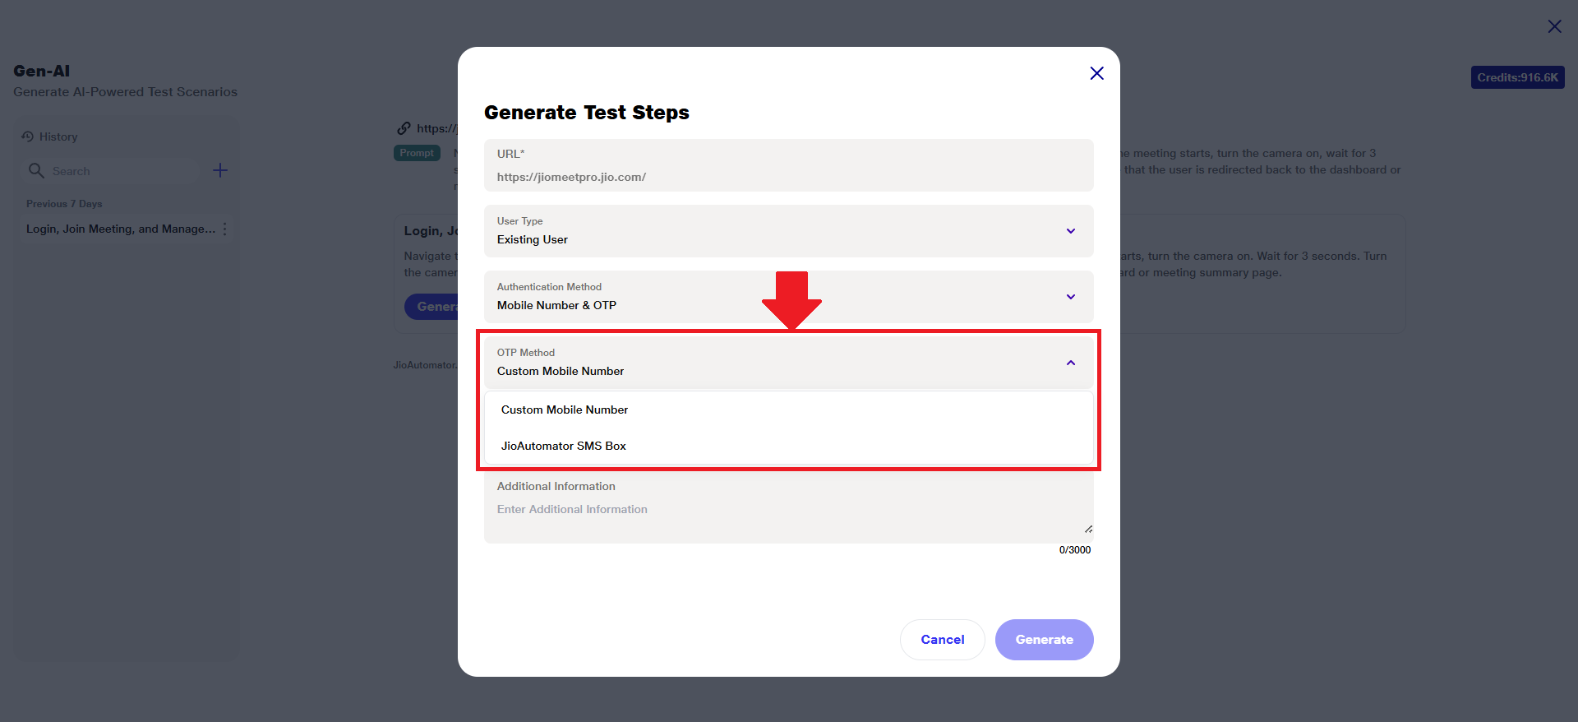This screenshot has width=1578, height=722.
Task: Choose JioAutomator SMS Box option
Action: point(564,446)
